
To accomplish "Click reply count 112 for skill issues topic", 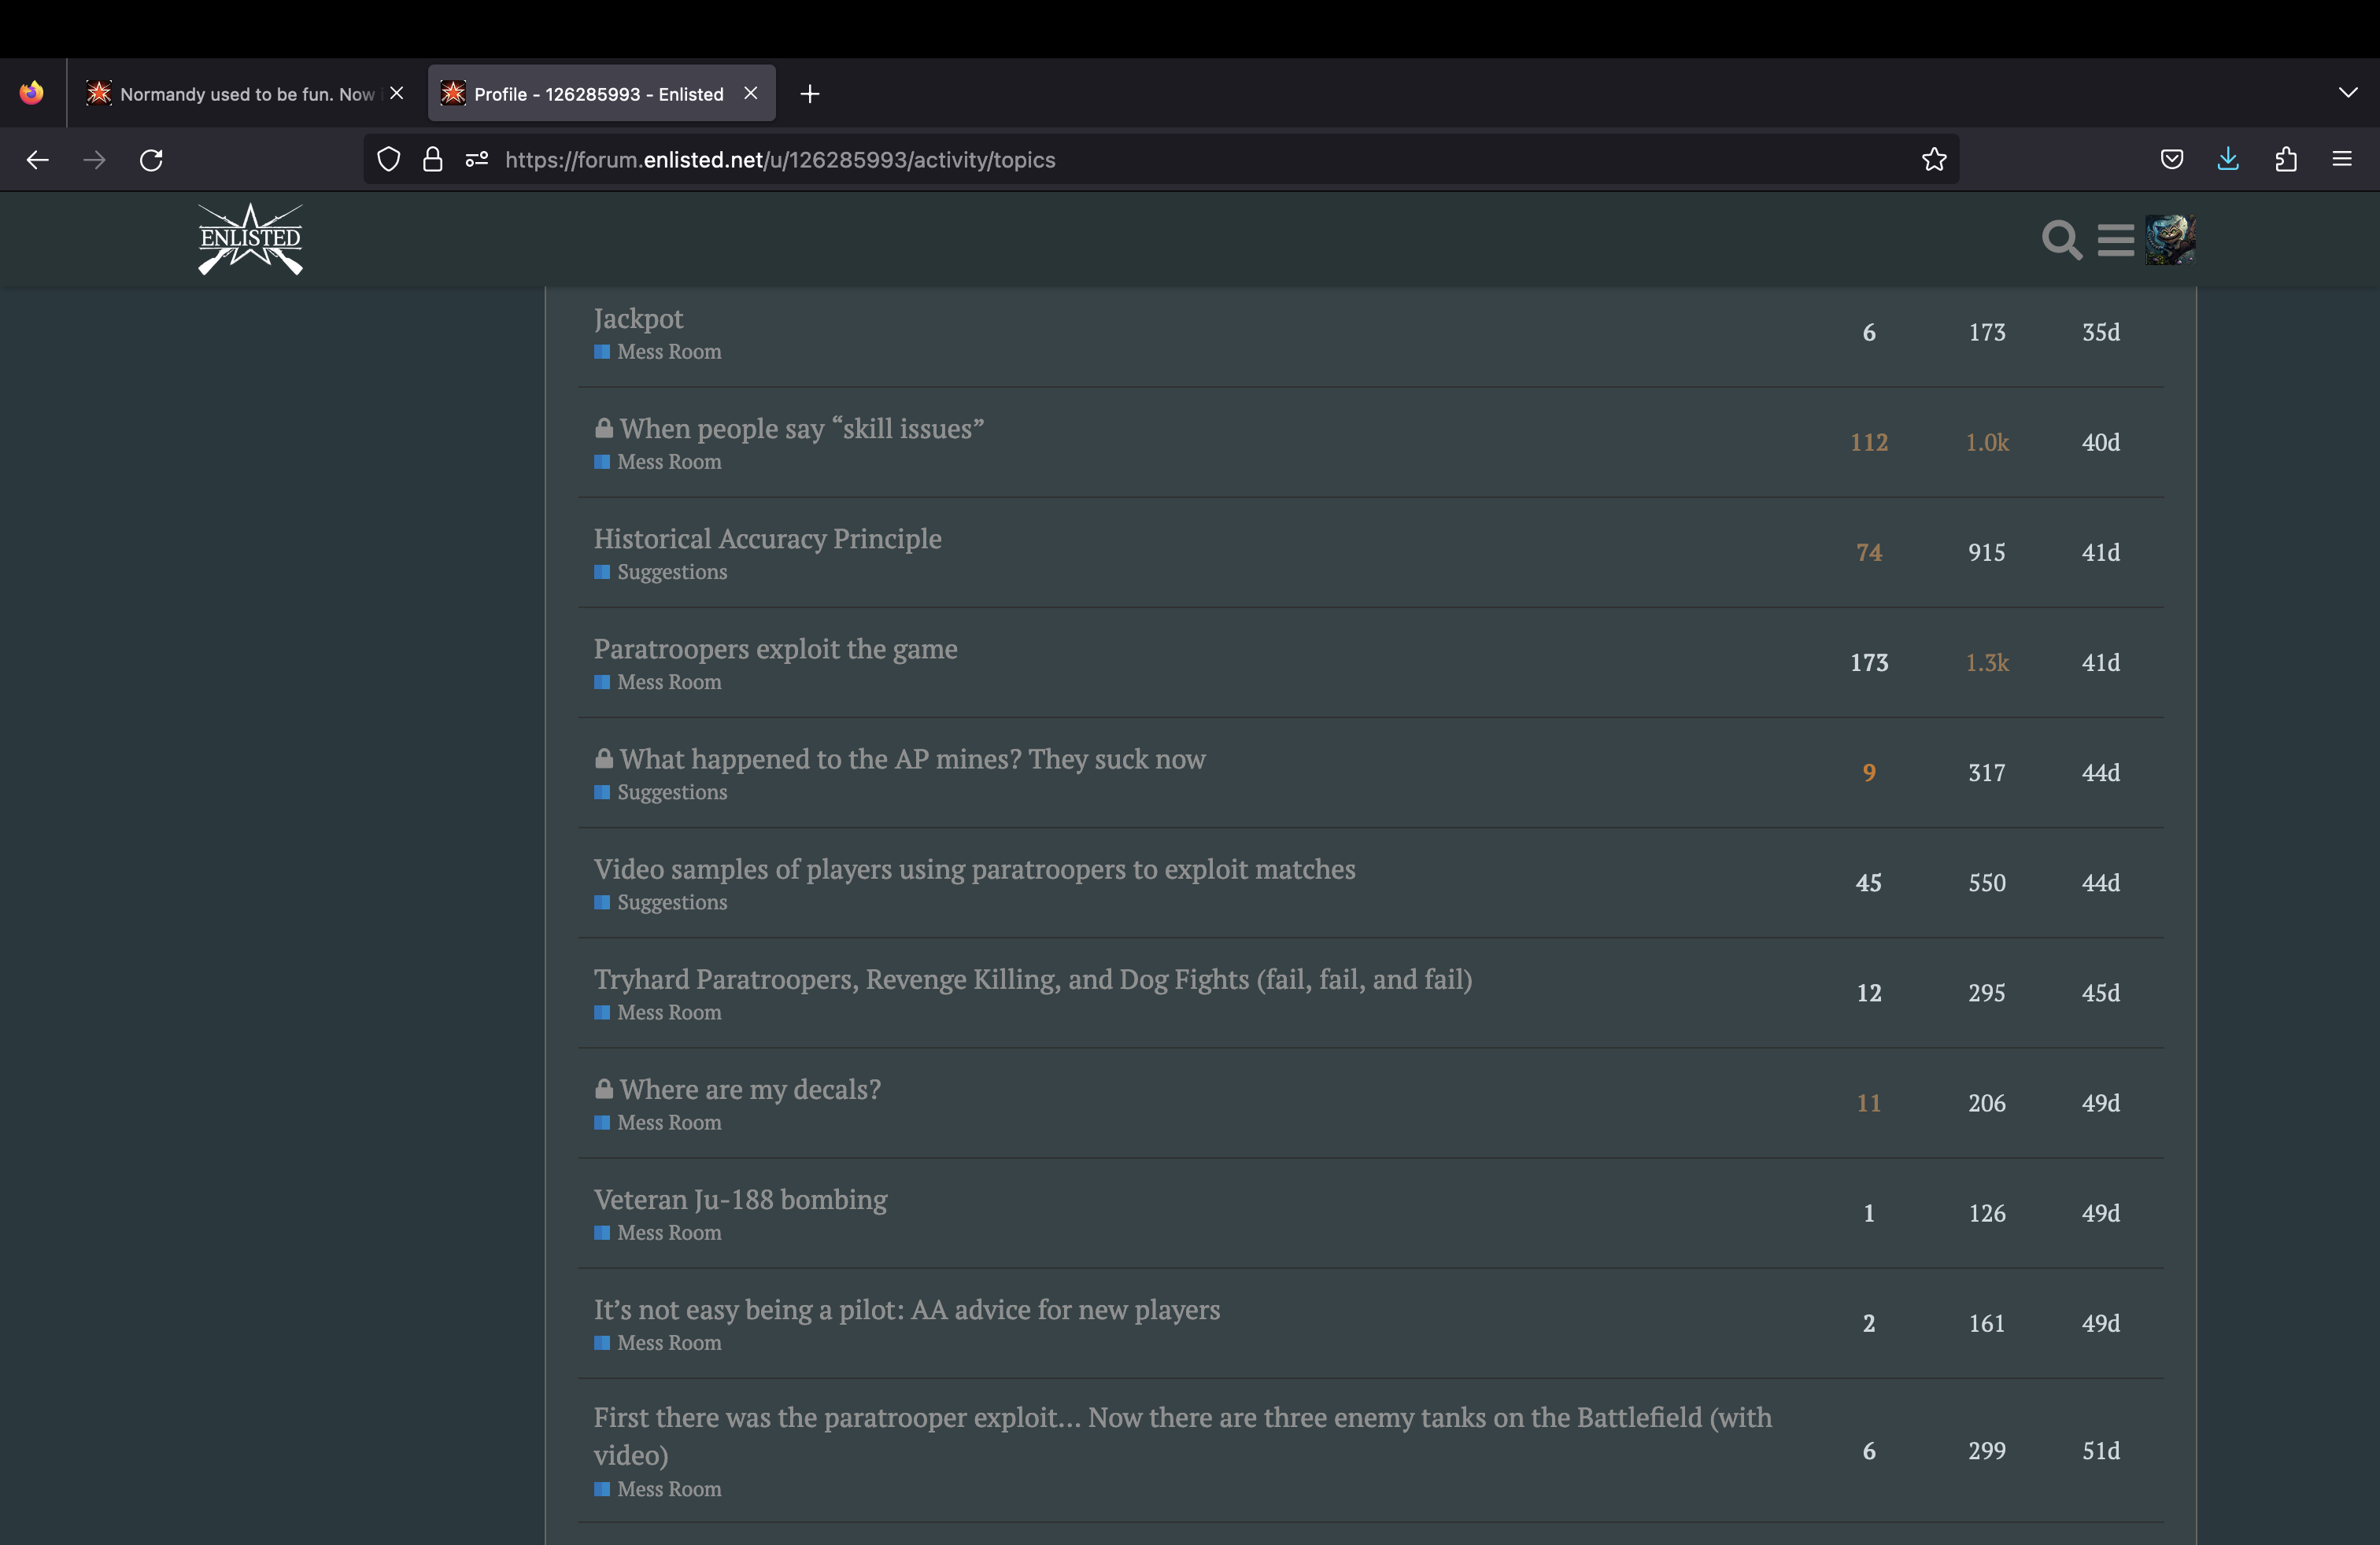I will 1869,443.
